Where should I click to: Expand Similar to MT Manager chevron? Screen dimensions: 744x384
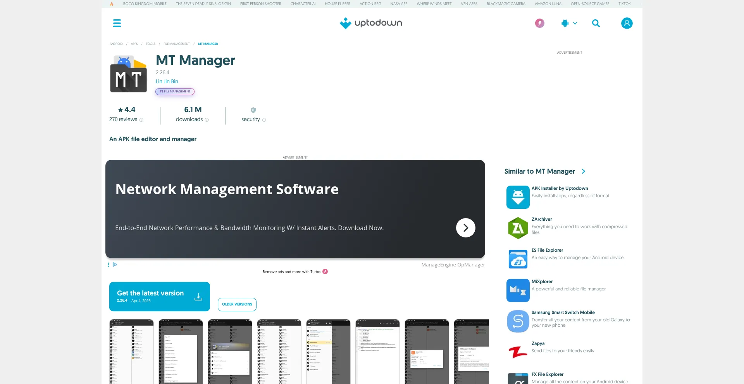point(583,171)
